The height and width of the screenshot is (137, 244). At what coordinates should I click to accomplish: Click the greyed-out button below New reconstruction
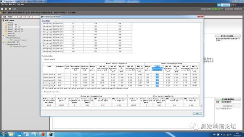228,106
